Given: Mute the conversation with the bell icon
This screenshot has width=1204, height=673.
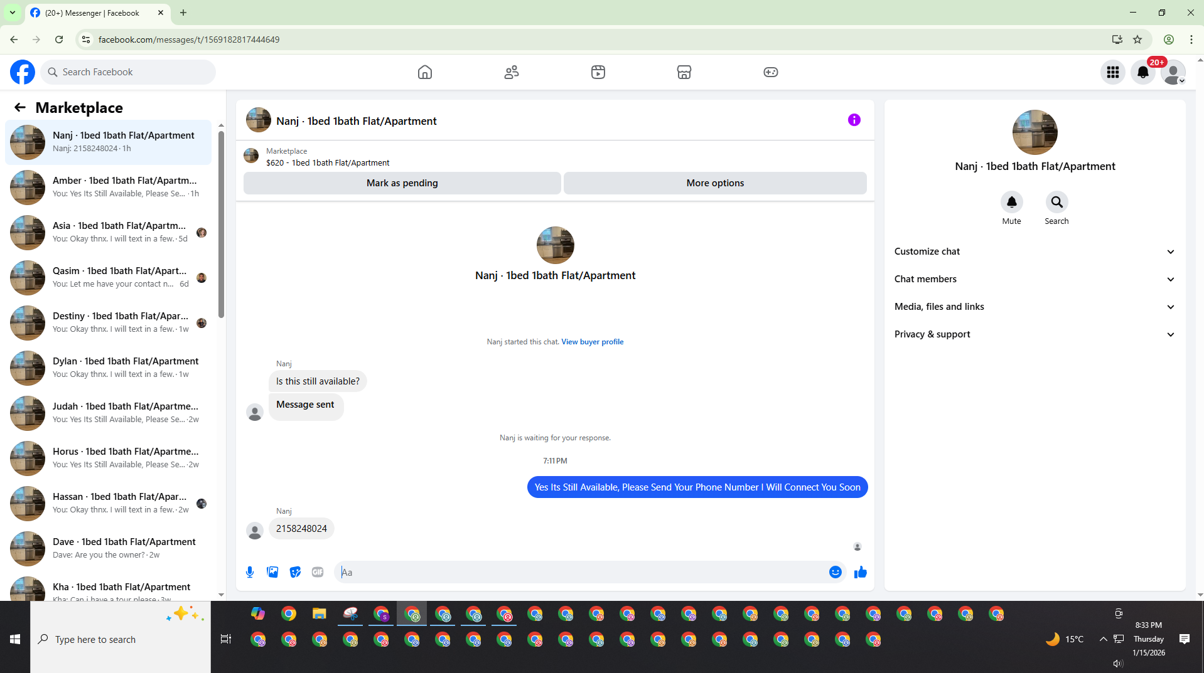Looking at the screenshot, I should pyautogui.click(x=1012, y=202).
